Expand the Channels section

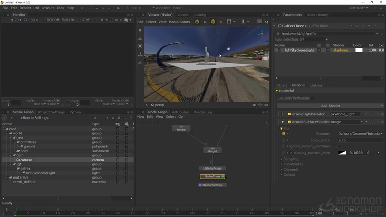282,169
